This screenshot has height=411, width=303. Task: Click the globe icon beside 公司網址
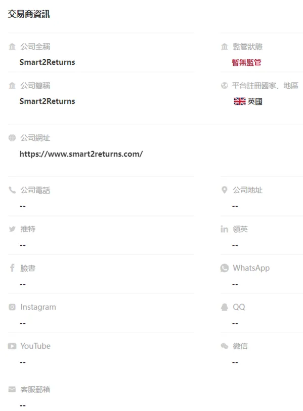click(12, 138)
